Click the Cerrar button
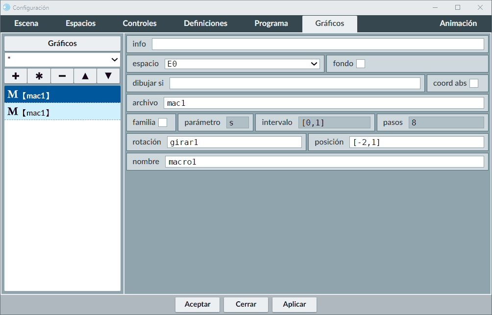This screenshot has height=315, width=492. (246, 304)
